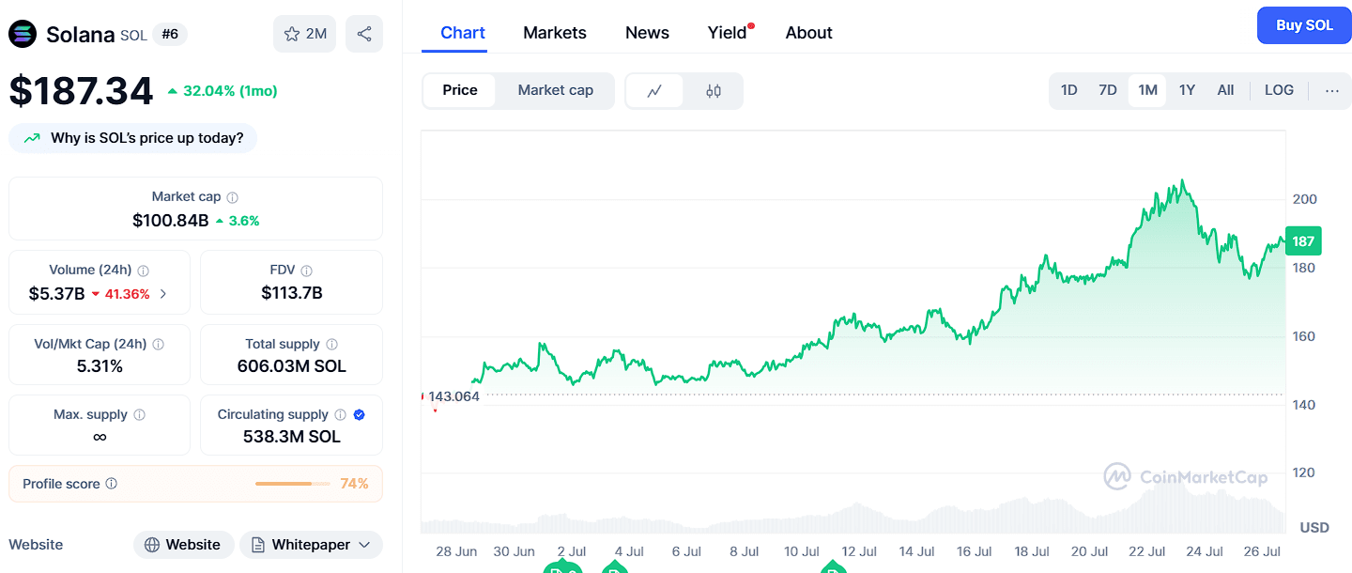Expand the Whitepaper dropdown

click(312, 545)
